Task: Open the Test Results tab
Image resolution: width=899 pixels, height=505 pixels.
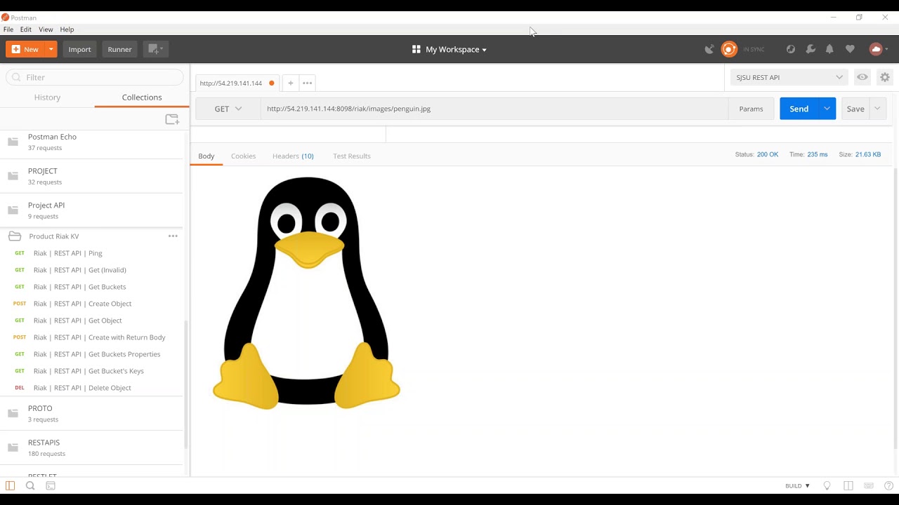Action: 352,156
